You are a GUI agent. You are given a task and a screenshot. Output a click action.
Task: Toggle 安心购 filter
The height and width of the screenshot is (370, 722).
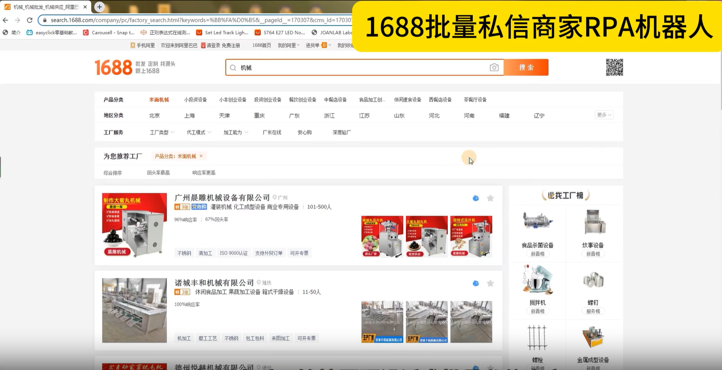[x=305, y=132]
